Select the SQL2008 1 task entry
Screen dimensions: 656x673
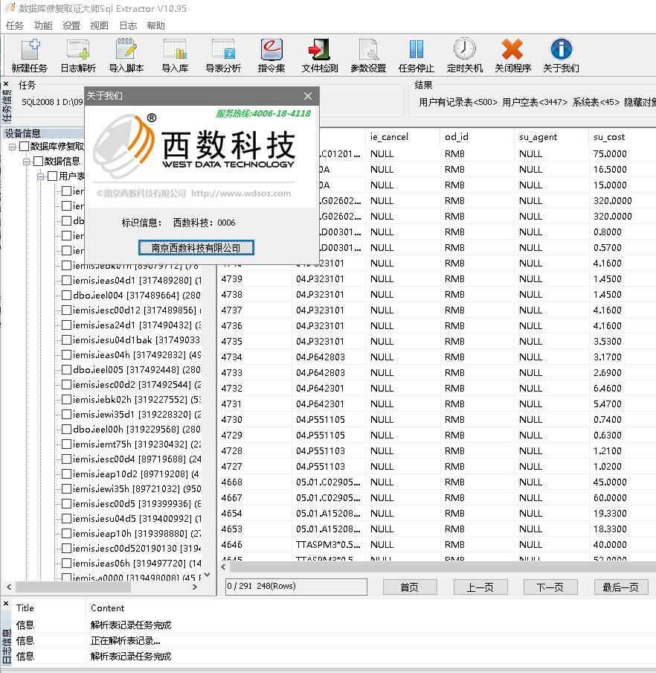click(52, 102)
